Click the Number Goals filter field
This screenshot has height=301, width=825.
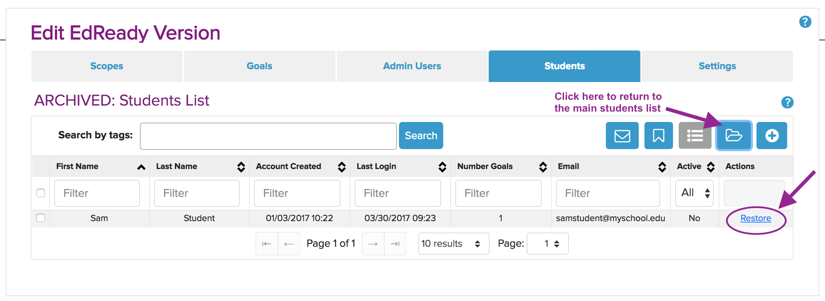pos(498,193)
